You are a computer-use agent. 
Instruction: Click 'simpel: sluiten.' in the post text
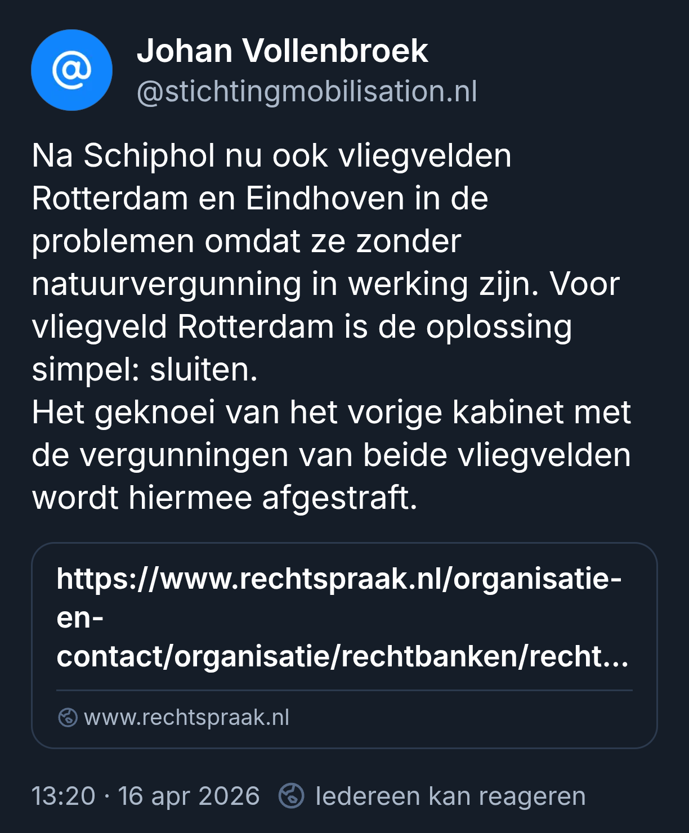click(x=145, y=370)
